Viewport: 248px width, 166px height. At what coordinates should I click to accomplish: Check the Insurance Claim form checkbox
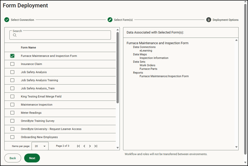coord(12,64)
